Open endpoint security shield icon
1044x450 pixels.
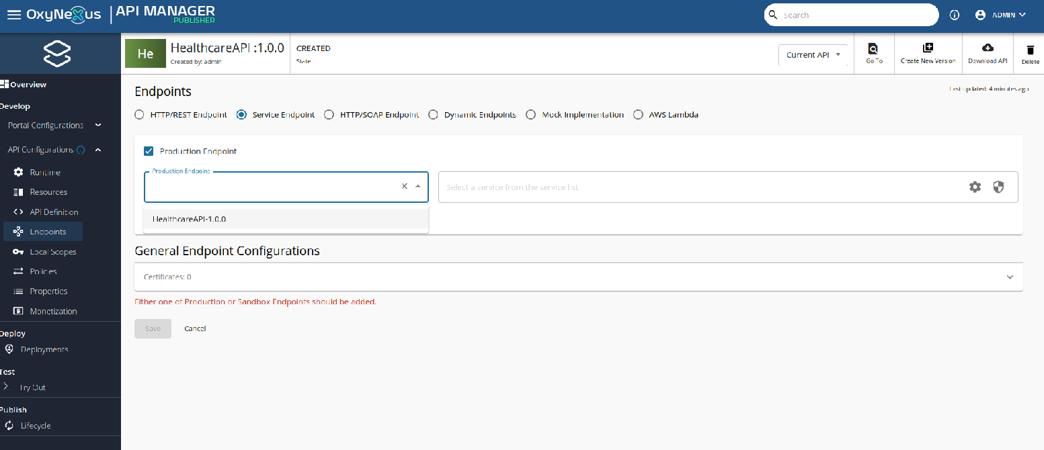point(998,187)
